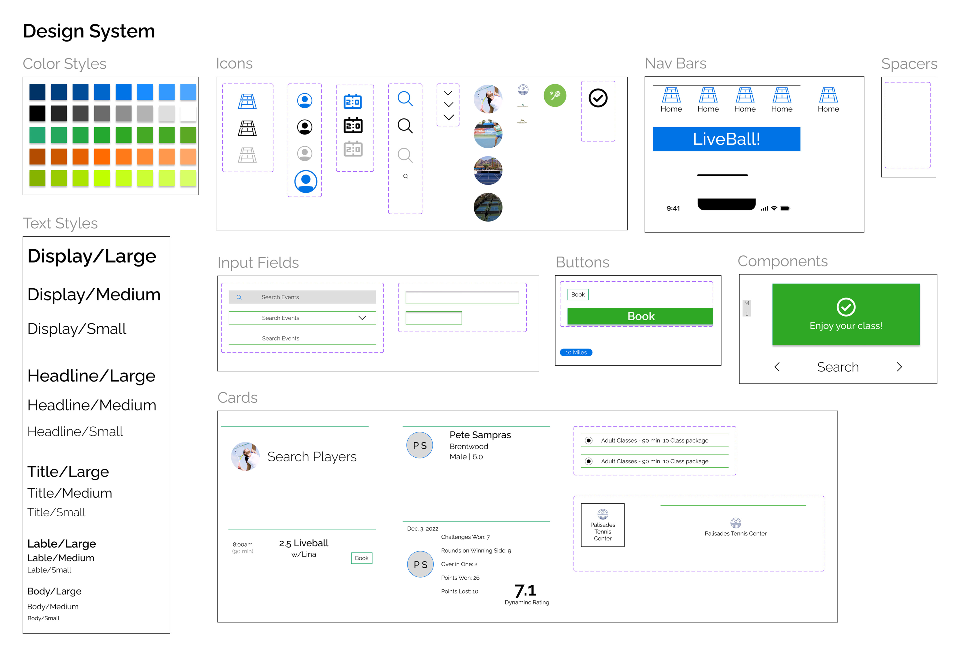Pick the black color swatch
The height and width of the screenshot is (661, 960).
(x=37, y=113)
